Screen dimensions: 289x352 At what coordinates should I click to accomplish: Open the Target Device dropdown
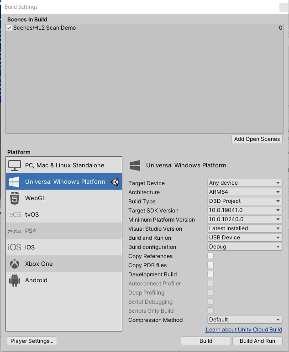click(x=245, y=183)
